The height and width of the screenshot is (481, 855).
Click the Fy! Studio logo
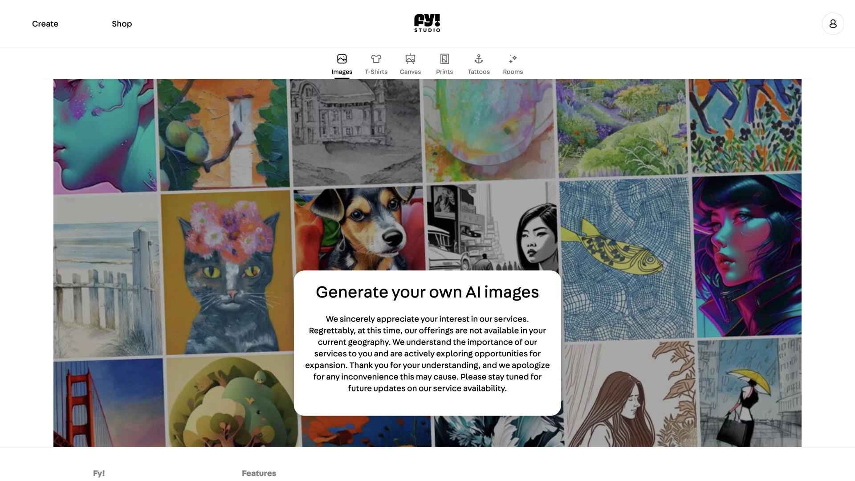(x=427, y=23)
